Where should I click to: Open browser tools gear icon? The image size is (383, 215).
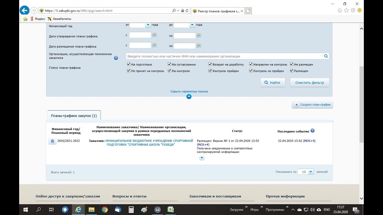pyautogui.click(x=353, y=10)
